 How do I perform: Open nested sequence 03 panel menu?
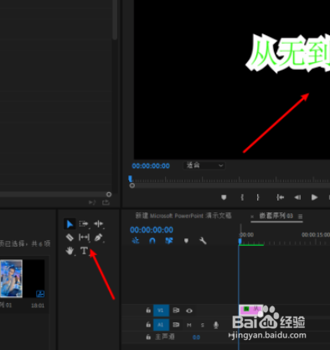coord(300,217)
